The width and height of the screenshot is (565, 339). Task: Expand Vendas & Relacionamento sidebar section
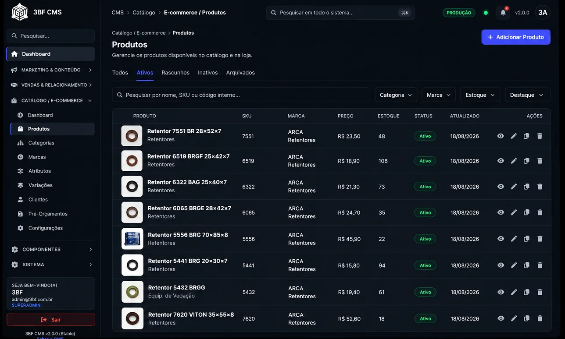pyautogui.click(x=50, y=85)
